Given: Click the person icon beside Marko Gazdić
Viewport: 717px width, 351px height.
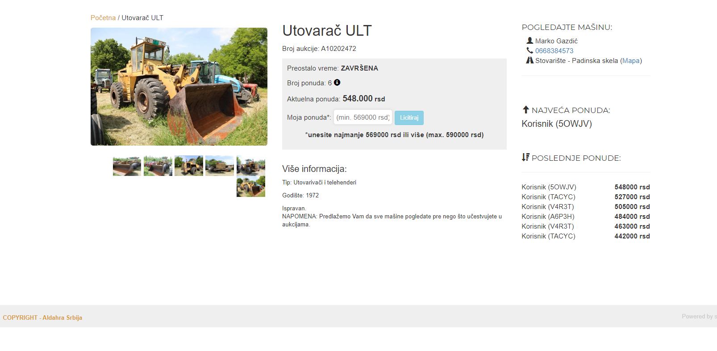Looking at the screenshot, I should [530, 41].
